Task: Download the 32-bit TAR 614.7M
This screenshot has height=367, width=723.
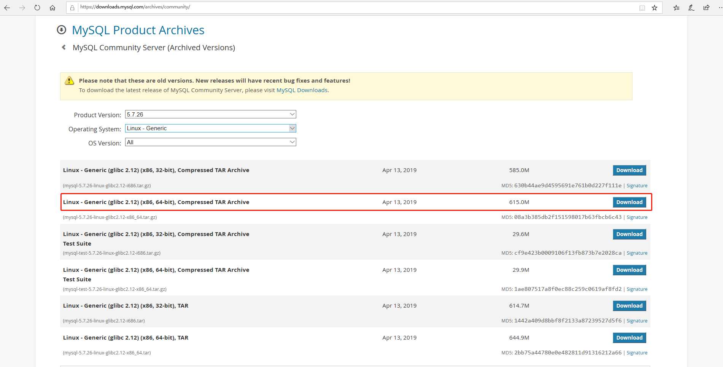Action: tap(629, 306)
